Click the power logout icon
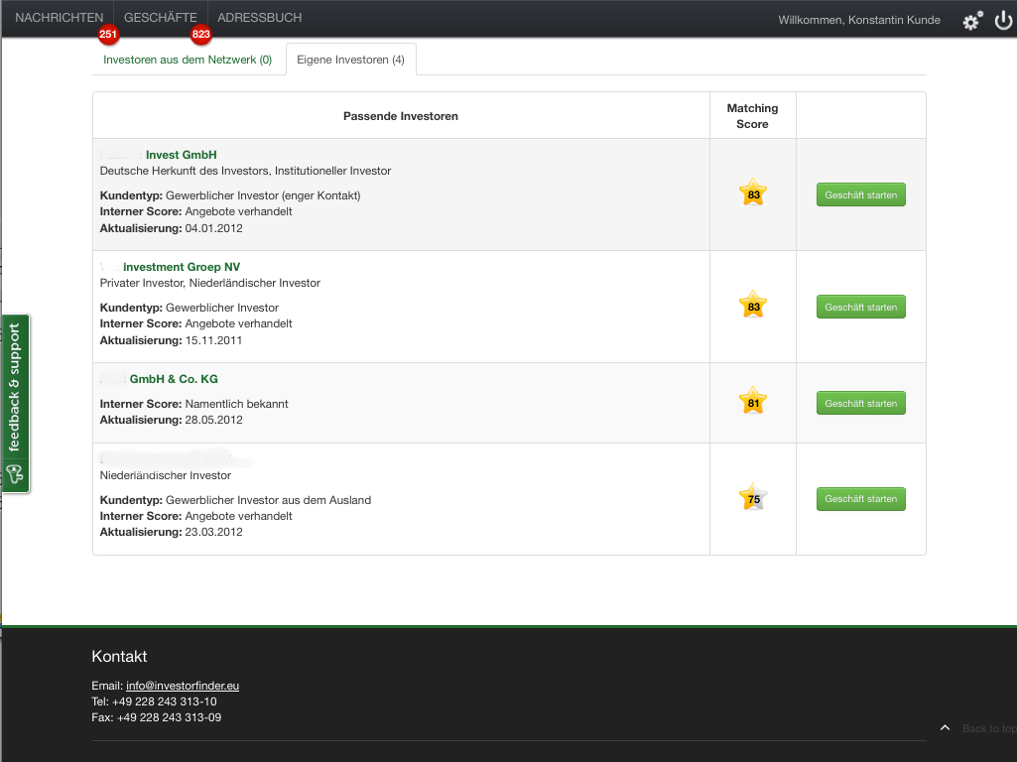1017x762 pixels. pyautogui.click(x=1003, y=20)
